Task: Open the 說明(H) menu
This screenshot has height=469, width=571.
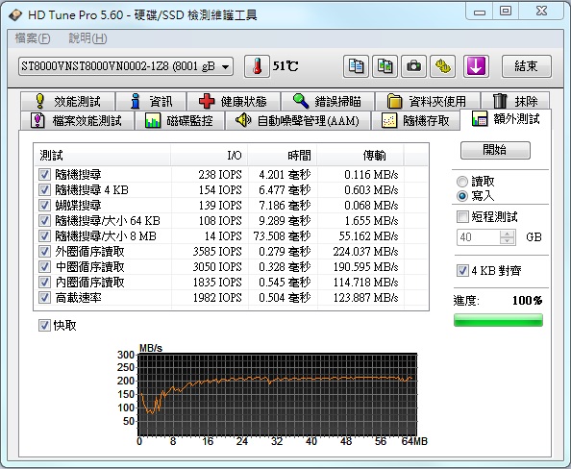Action: [x=87, y=38]
